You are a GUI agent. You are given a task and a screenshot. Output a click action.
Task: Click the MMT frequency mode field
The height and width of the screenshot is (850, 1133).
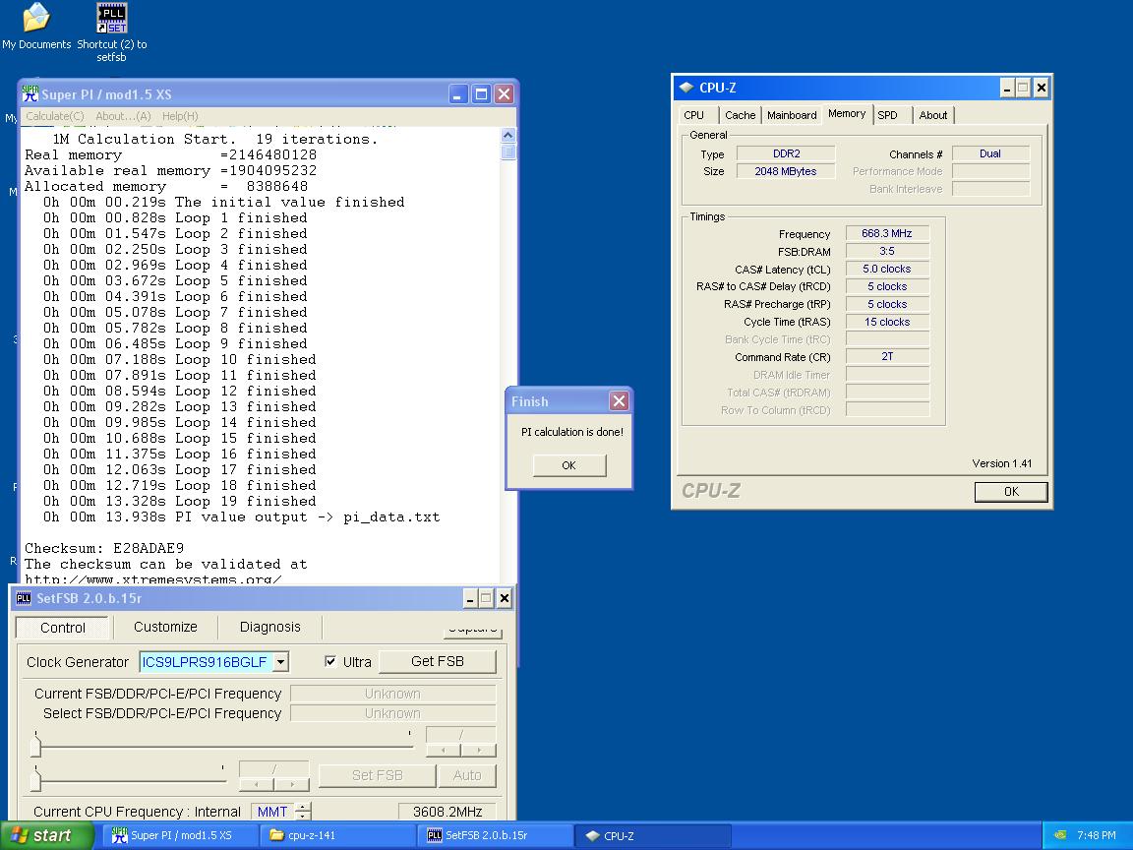pyautogui.click(x=273, y=812)
